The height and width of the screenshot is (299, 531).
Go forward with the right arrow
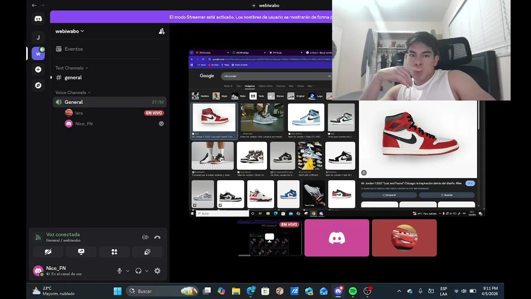pyautogui.click(x=42, y=5)
